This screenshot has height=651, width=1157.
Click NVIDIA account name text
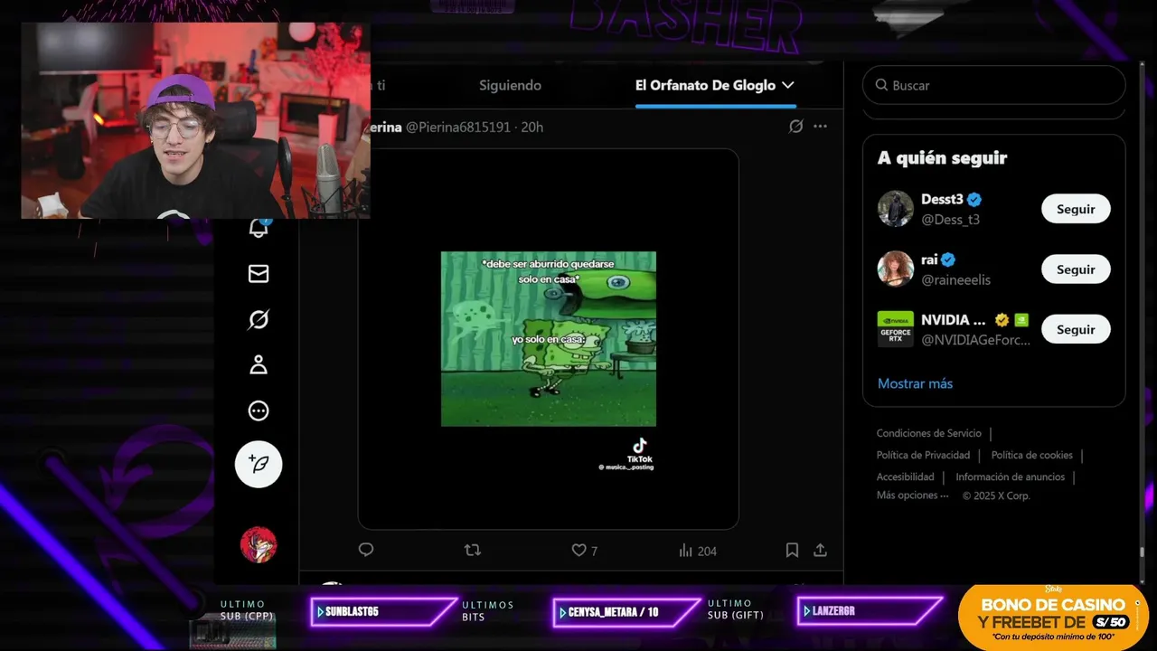point(954,319)
